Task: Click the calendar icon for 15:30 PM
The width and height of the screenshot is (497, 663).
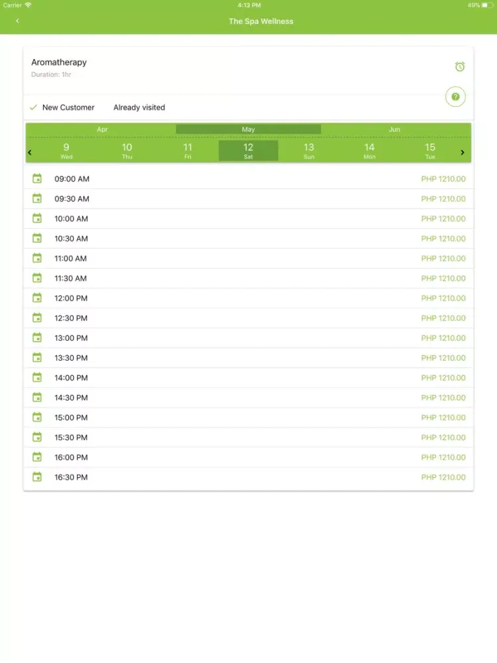Action: tap(37, 437)
